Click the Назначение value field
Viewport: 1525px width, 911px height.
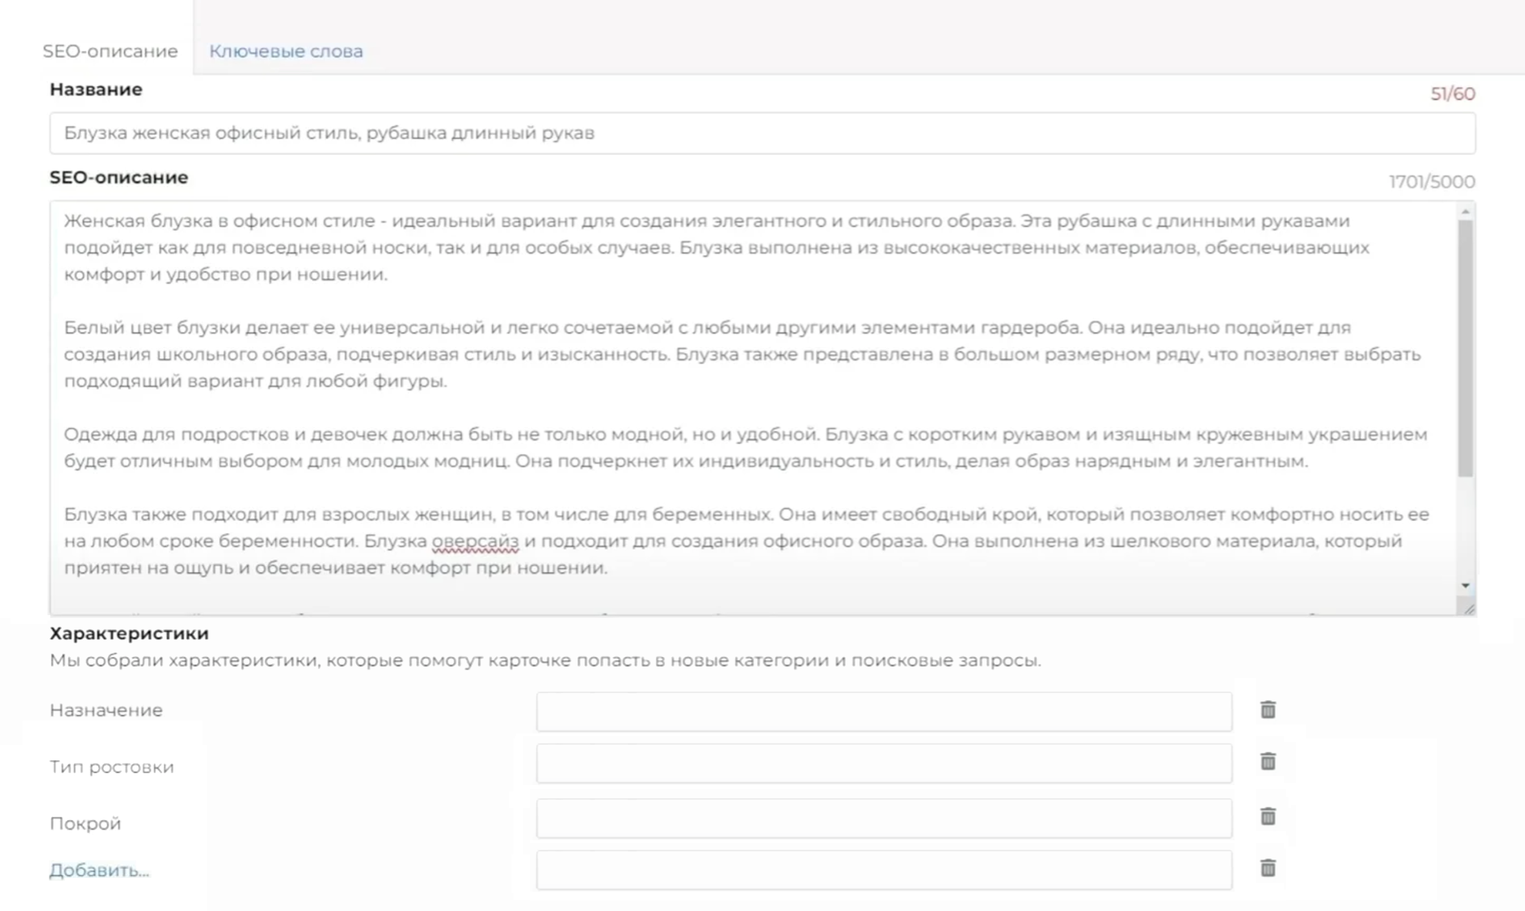coord(884,711)
